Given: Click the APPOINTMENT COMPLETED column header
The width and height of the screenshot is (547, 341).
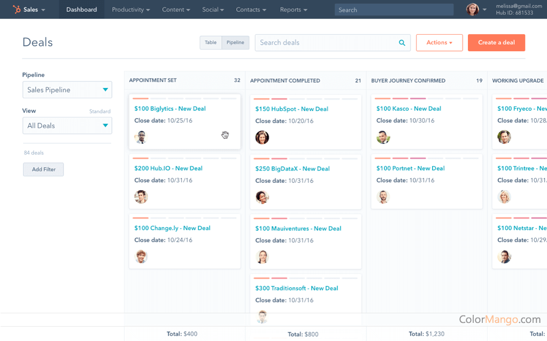Looking at the screenshot, I should click(285, 81).
